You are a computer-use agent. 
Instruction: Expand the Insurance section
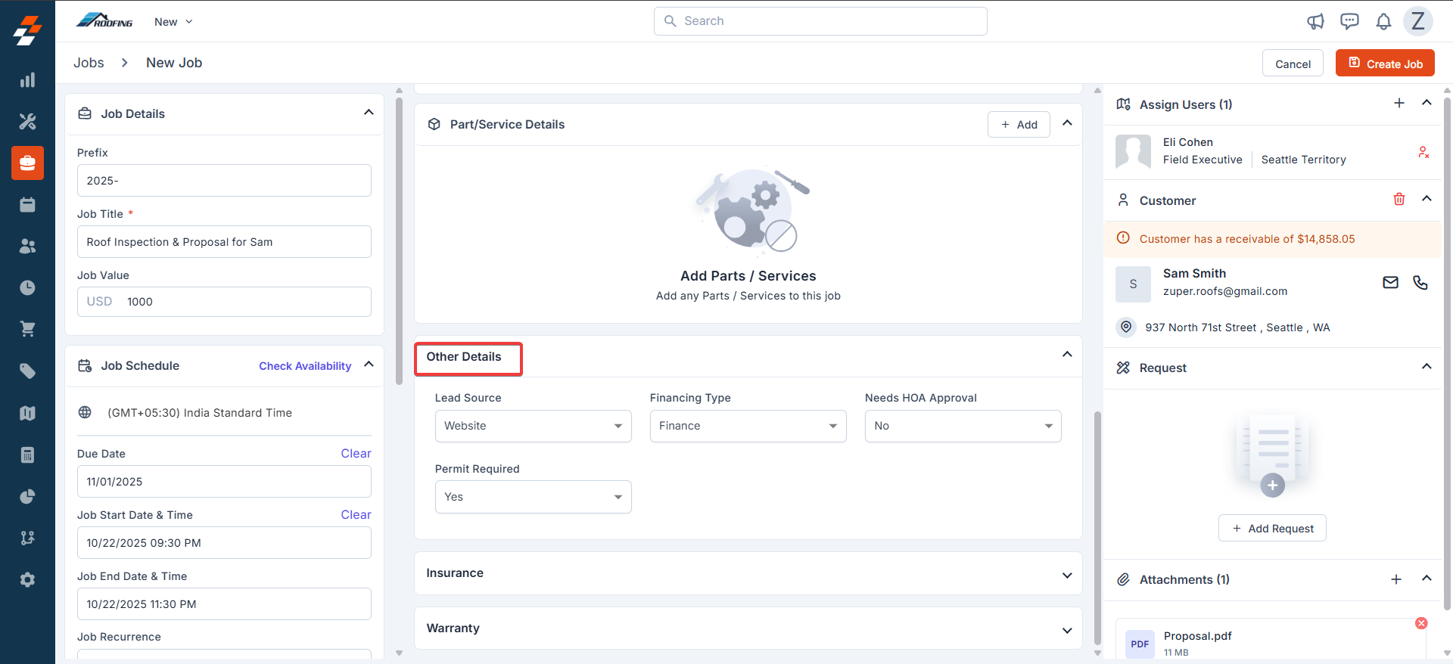(x=1067, y=576)
